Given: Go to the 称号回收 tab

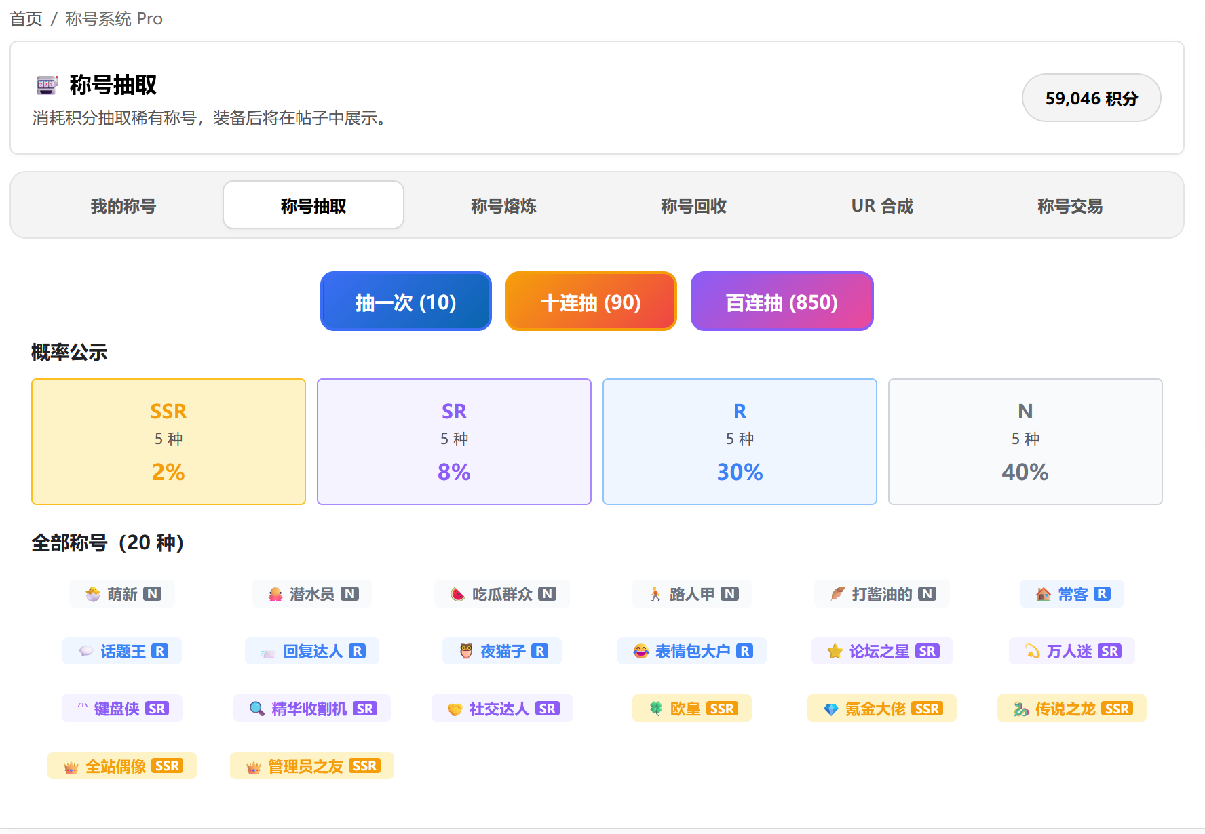Looking at the screenshot, I should click(x=693, y=205).
